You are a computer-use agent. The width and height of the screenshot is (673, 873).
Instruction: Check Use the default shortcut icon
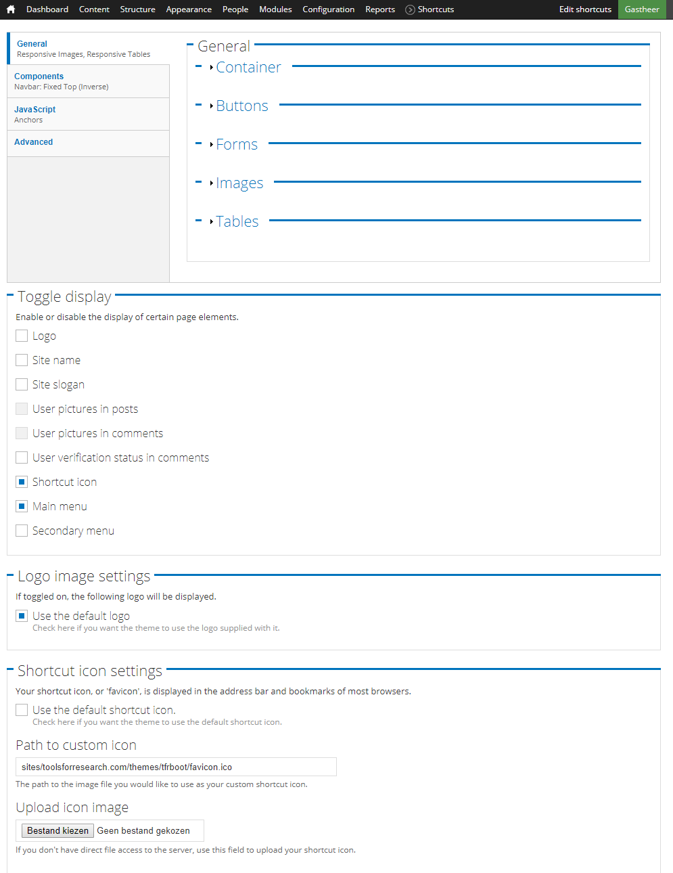tap(22, 710)
